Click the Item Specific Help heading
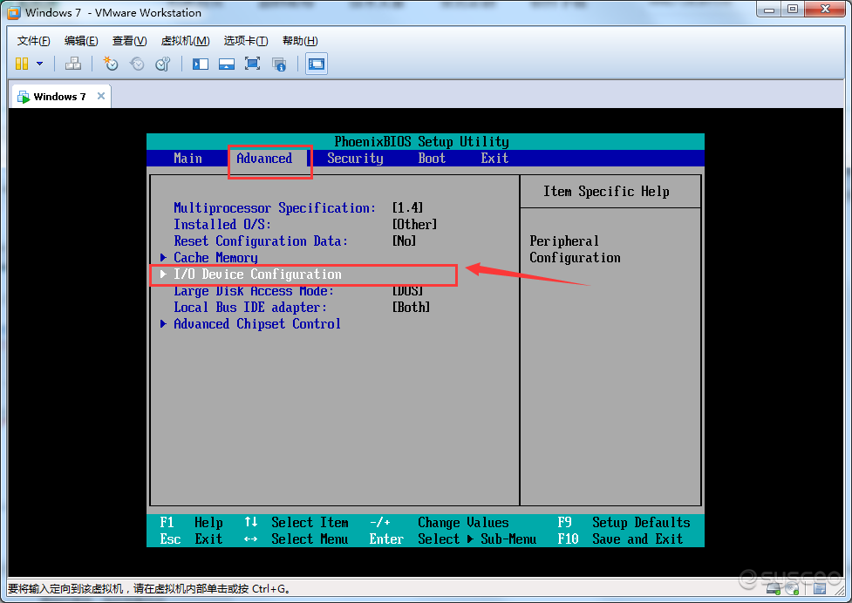 tap(606, 191)
